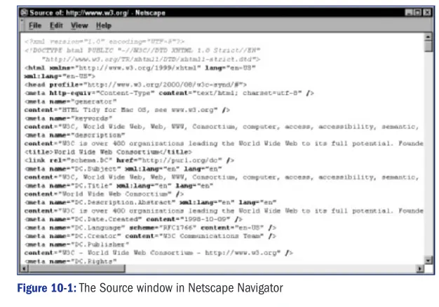Click the '<meta name="DC.Language"' line
The height and width of the screenshot is (307, 439).
click(x=150, y=228)
